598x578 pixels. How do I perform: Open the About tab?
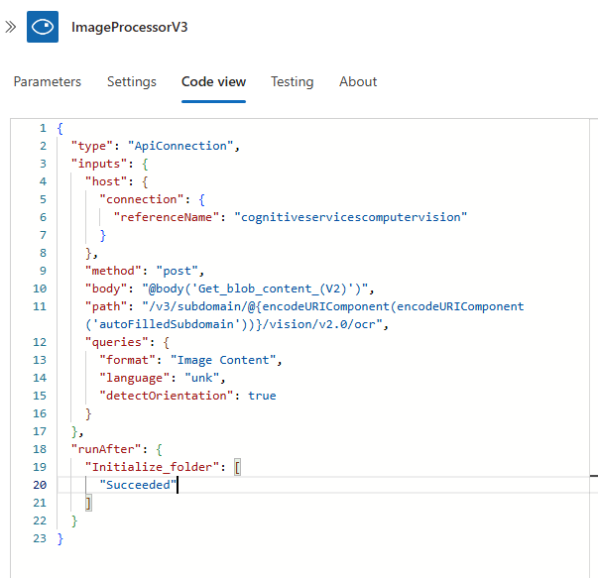(358, 81)
